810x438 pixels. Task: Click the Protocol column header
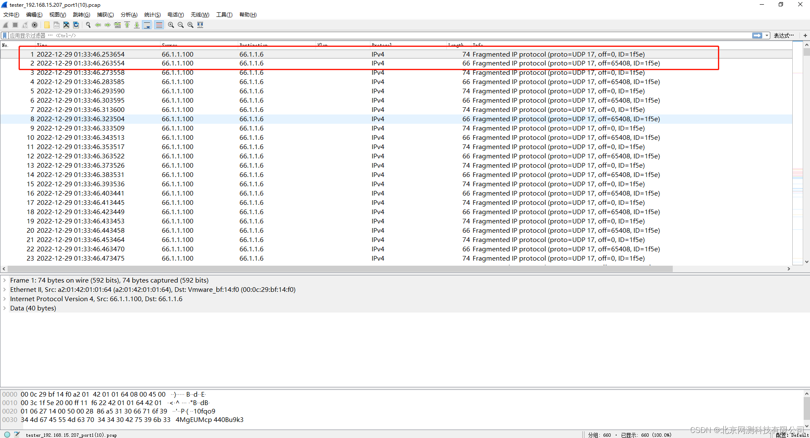tap(408, 45)
